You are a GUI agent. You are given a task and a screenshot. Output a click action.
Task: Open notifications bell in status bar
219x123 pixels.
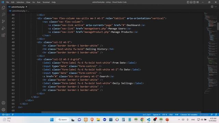point(216,114)
